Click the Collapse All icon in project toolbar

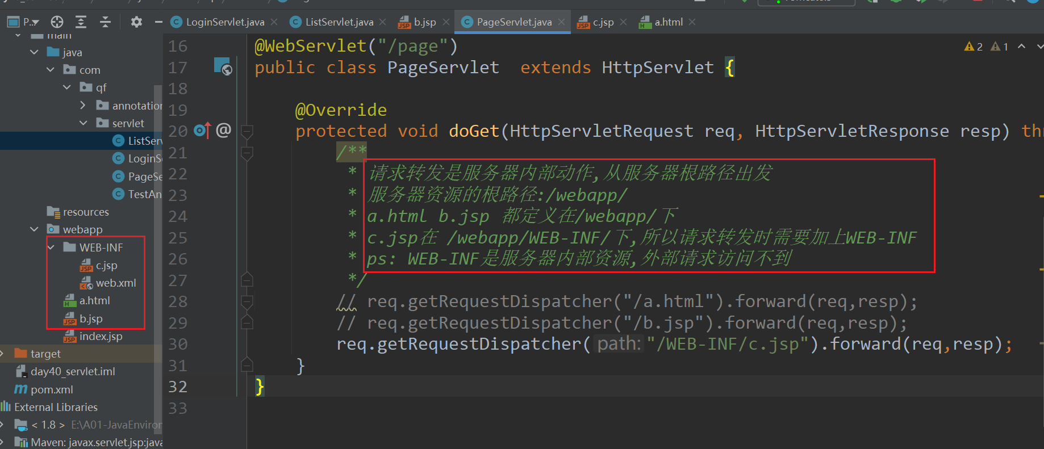(105, 22)
